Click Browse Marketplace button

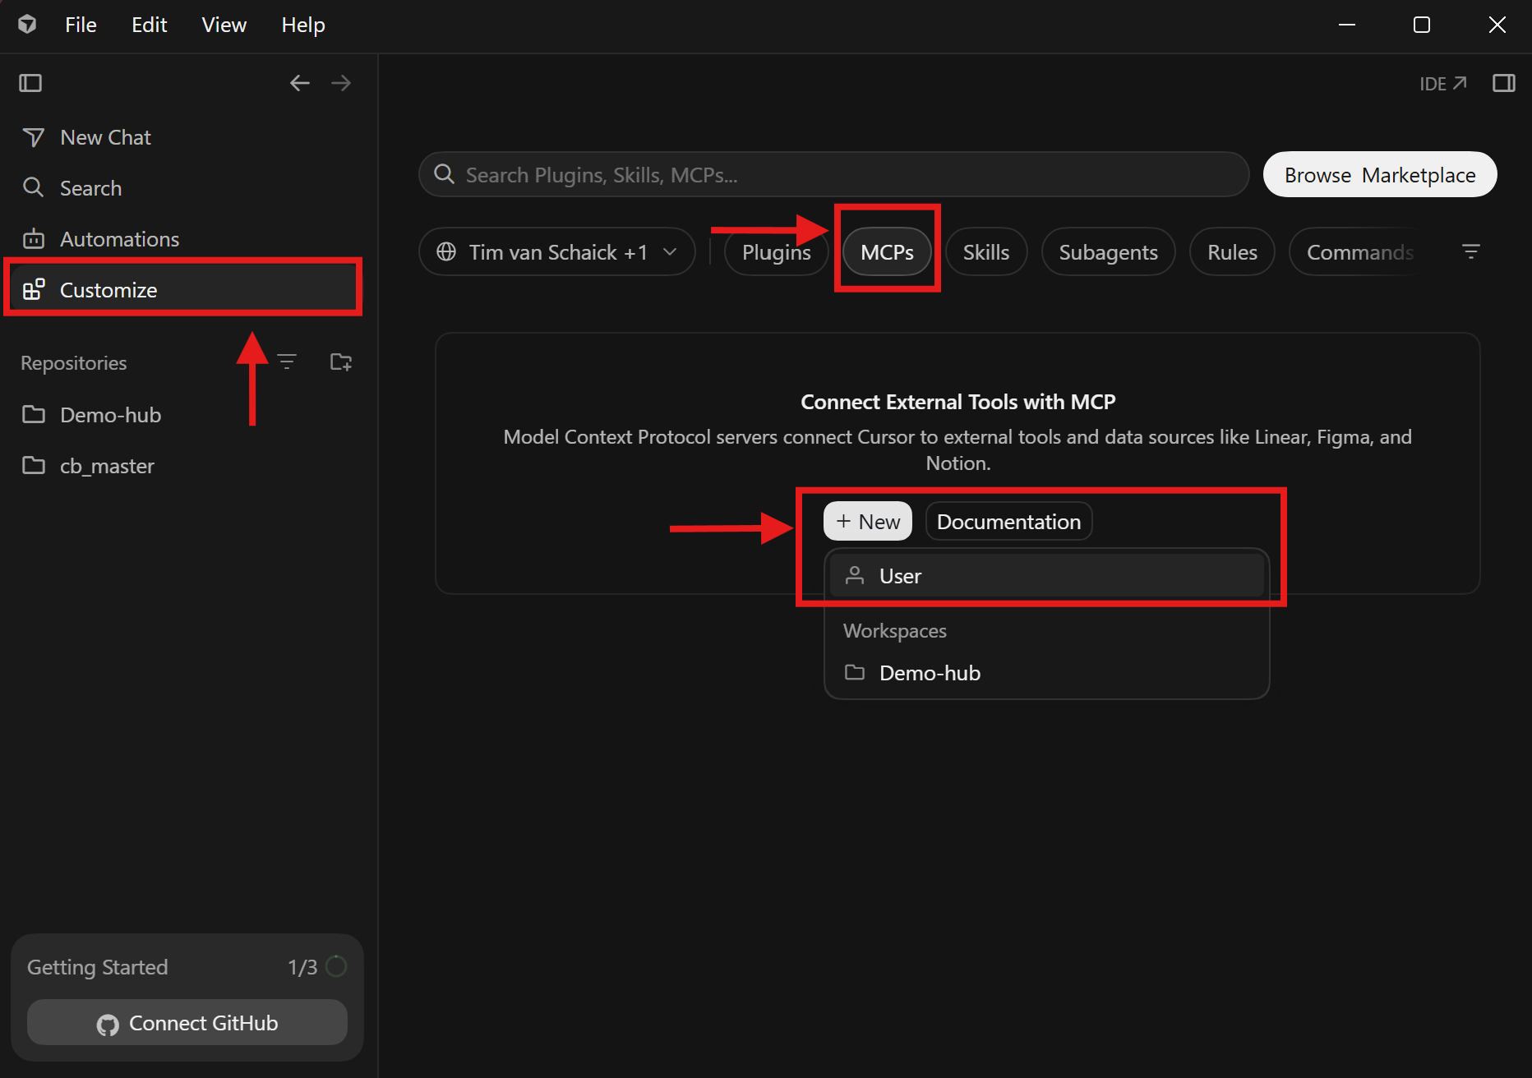coord(1380,174)
